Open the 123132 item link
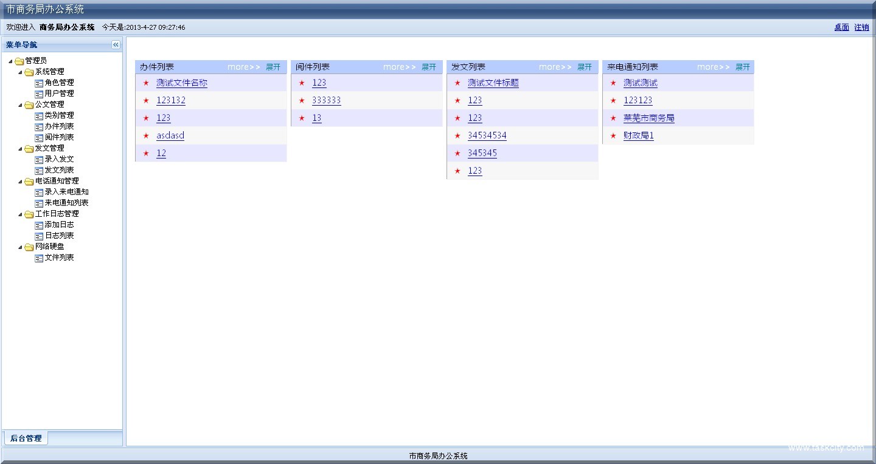Screen dimensions: 876x464 [x=171, y=100]
